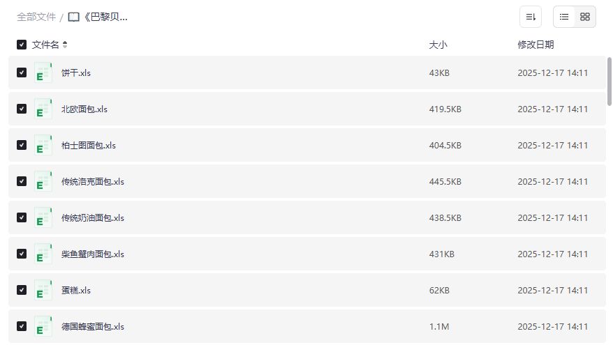Viewport: 613px width, 345px height.
Task: Open the 《巴黎贝... folder breadcrumb
Action: click(105, 17)
